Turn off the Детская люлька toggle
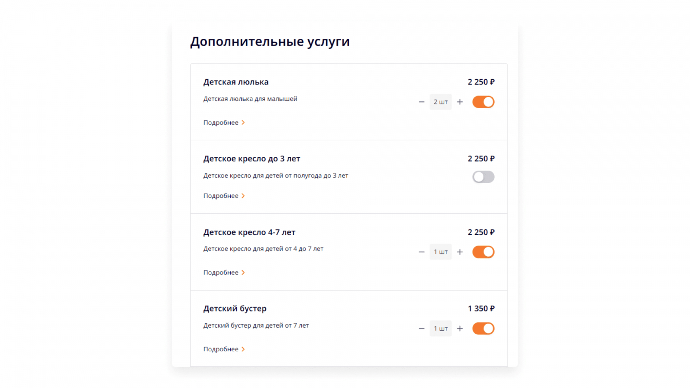690x388 pixels. [x=483, y=102]
